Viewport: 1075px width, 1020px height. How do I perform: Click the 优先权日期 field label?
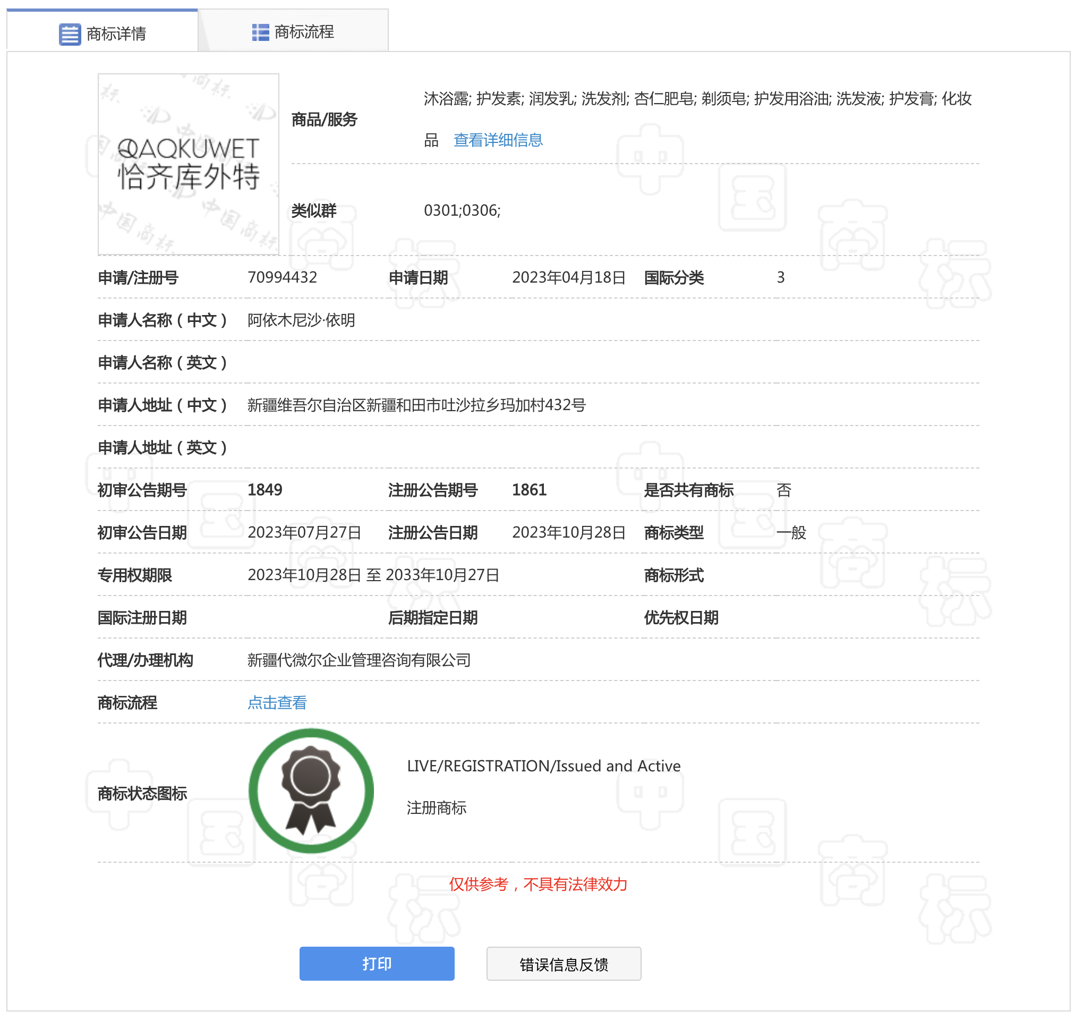(x=681, y=618)
